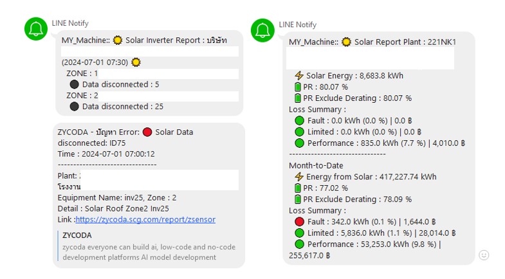505x279 pixels.
Task: Click the red circle next to Solar Data error
Action: point(147,132)
